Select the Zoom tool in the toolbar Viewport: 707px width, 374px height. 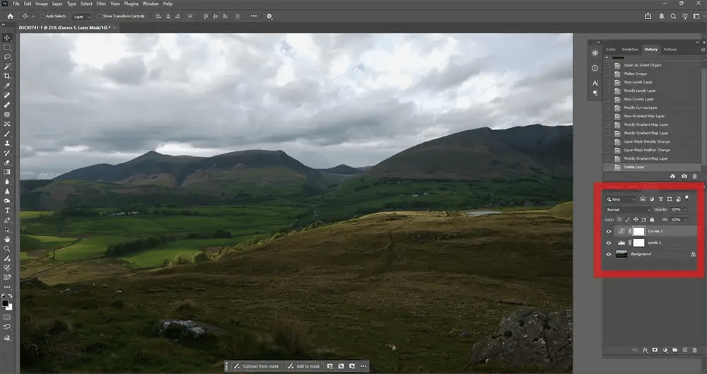coord(7,249)
